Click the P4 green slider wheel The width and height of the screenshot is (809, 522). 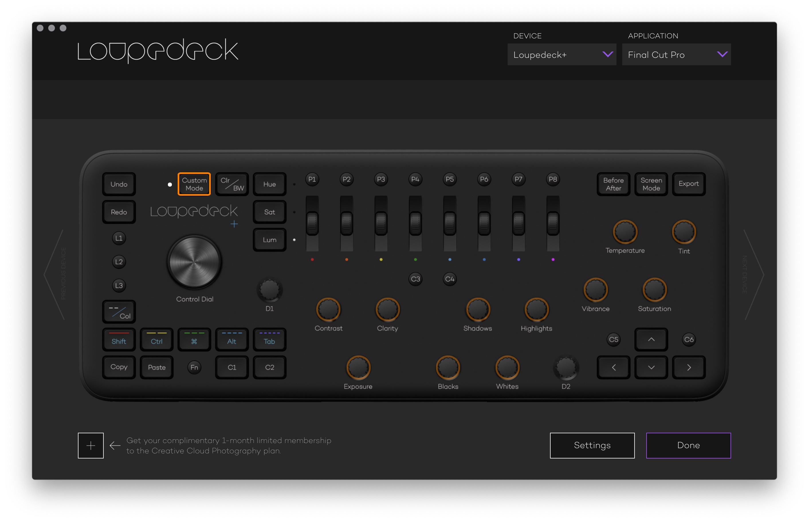[415, 223]
